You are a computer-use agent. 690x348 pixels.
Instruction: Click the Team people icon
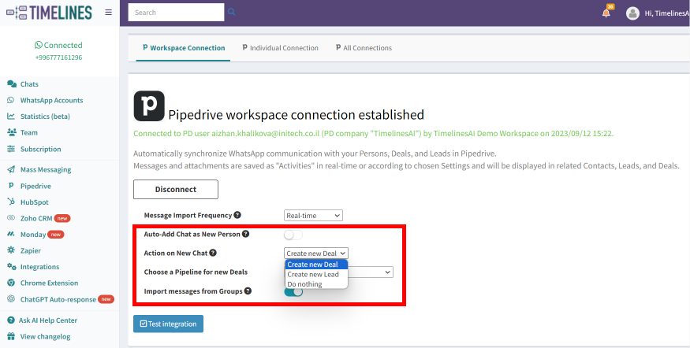point(12,132)
